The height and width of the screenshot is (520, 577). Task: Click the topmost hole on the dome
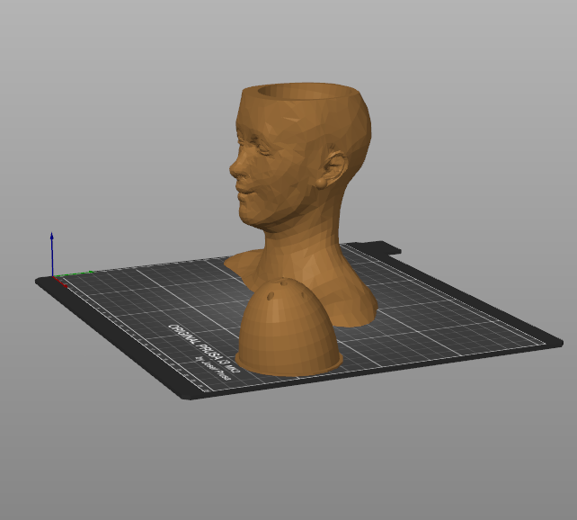pos(284,282)
